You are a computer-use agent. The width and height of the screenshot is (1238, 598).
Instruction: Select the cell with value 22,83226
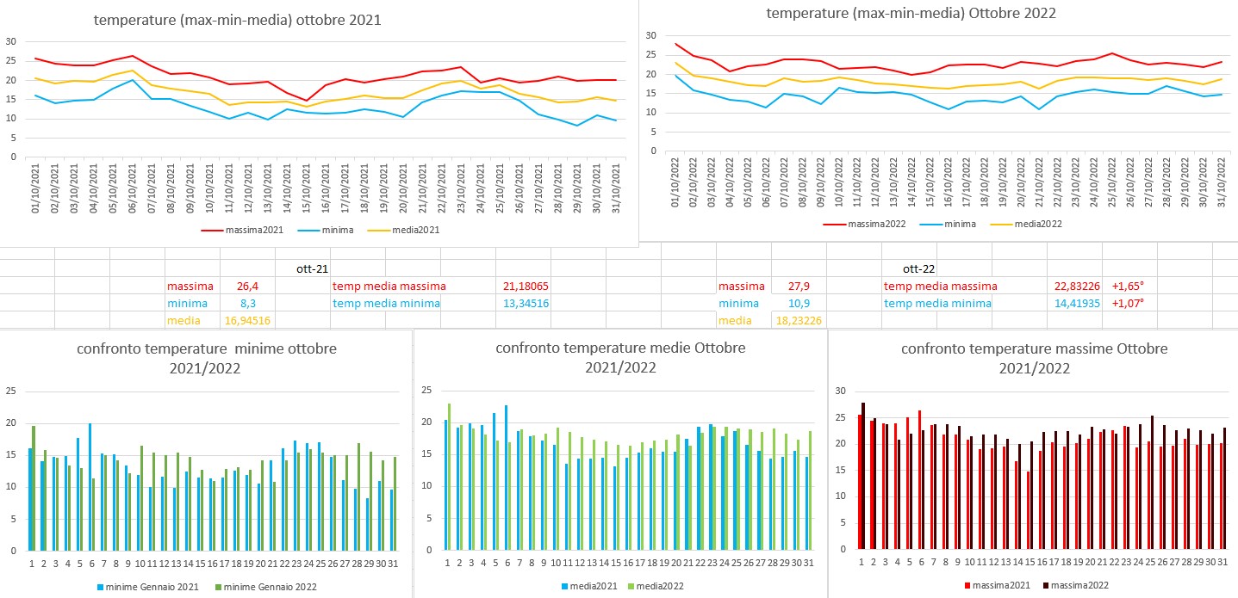(1074, 286)
